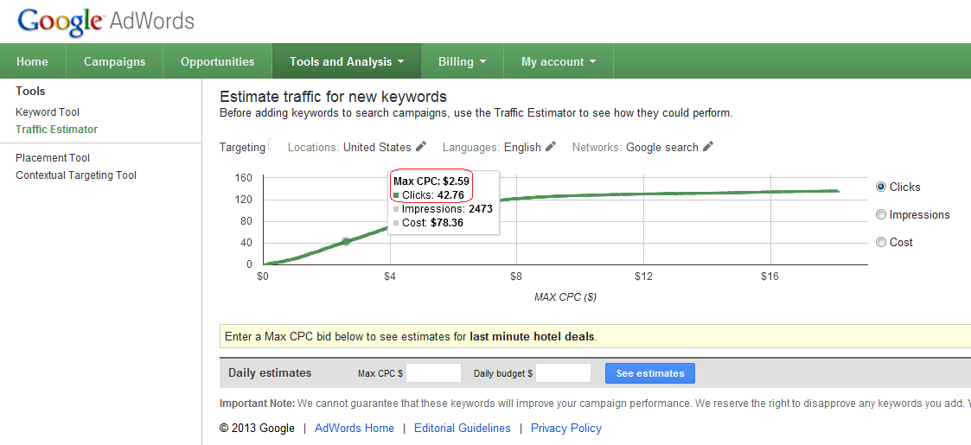Click the English language value
The height and width of the screenshot is (445, 971).
tap(522, 147)
